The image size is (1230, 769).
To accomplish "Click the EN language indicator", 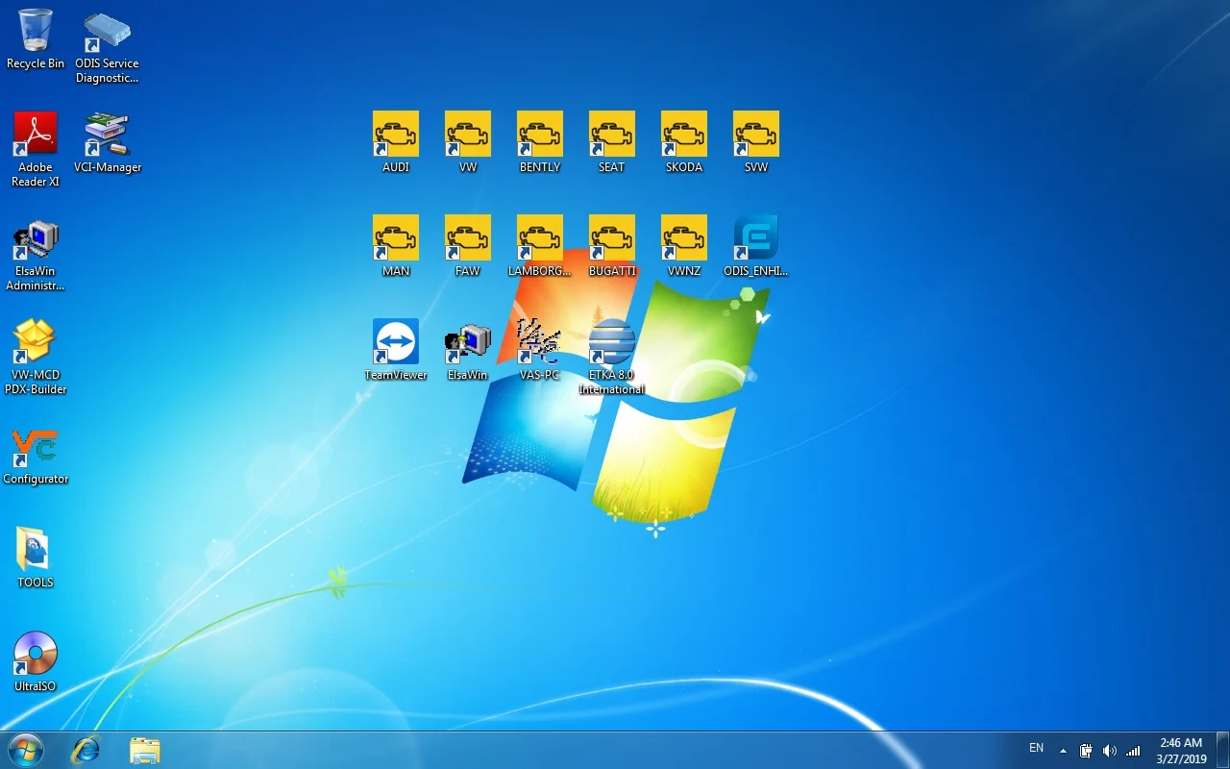I will [1037, 748].
